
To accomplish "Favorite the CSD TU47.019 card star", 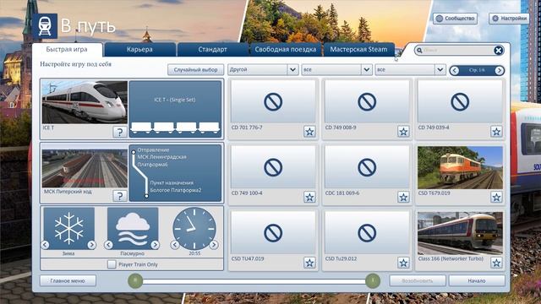I will pos(309,263).
